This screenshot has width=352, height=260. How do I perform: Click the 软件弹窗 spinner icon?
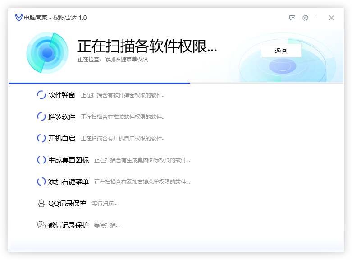click(41, 95)
